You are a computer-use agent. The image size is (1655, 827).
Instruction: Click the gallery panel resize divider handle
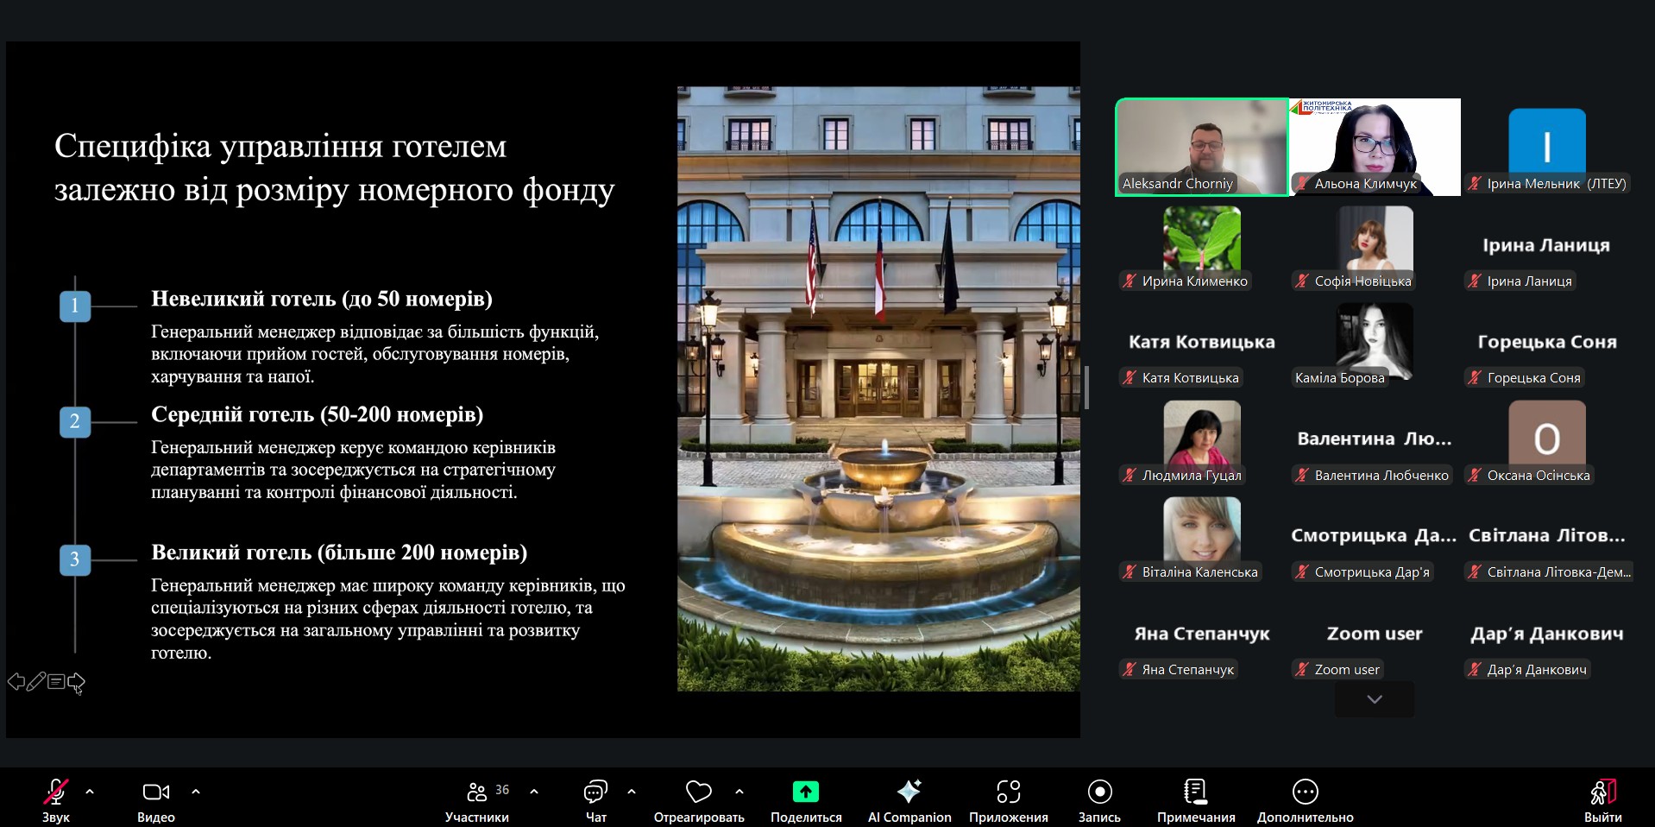(1086, 388)
